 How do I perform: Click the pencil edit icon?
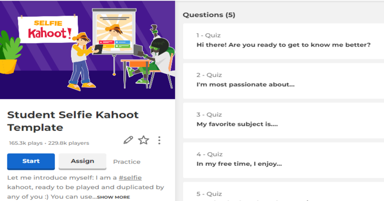click(128, 140)
